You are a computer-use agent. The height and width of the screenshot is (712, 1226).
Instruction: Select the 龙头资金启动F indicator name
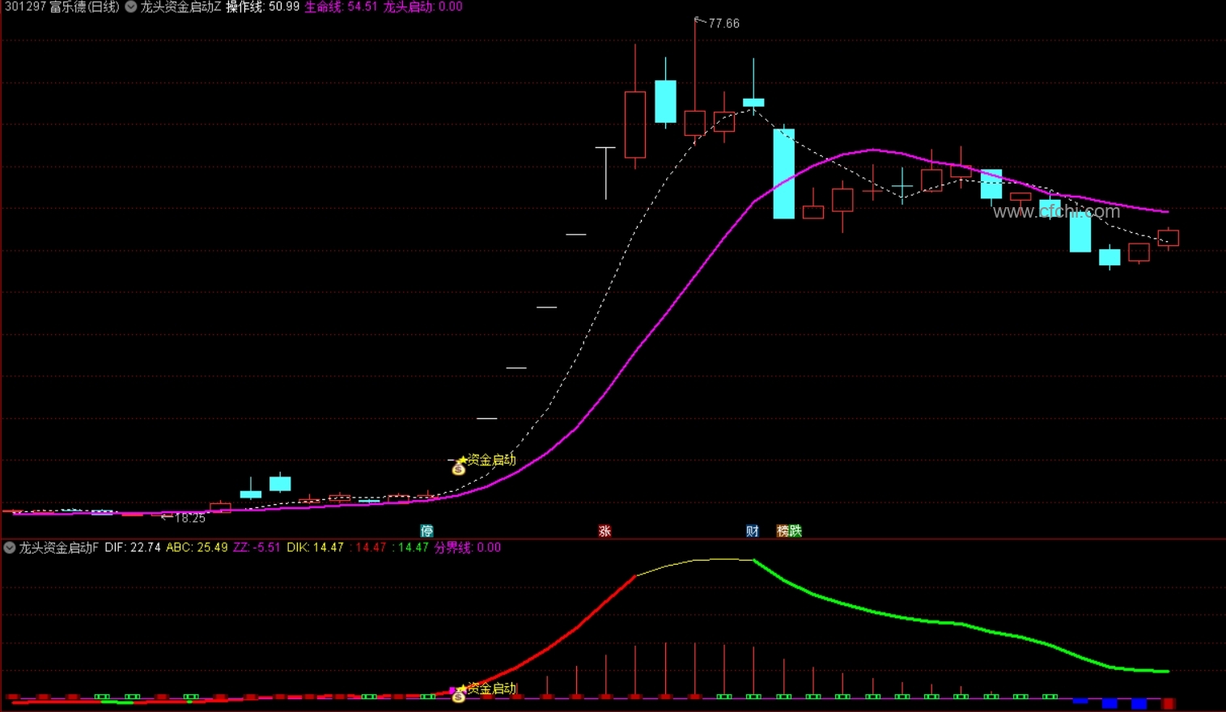(58, 548)
